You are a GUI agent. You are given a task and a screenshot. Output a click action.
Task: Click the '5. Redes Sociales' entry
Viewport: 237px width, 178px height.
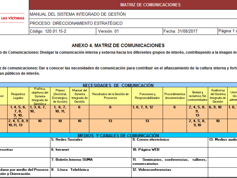[x=91, y=142]
